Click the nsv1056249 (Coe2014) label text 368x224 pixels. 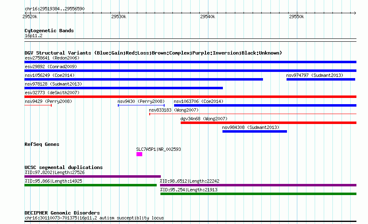[x=50, y=75]
